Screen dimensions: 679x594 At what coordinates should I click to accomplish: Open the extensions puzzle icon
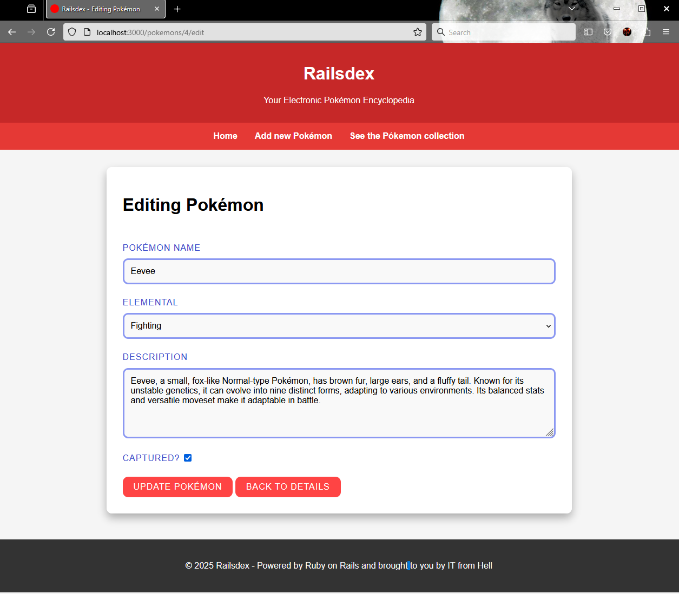647,32
